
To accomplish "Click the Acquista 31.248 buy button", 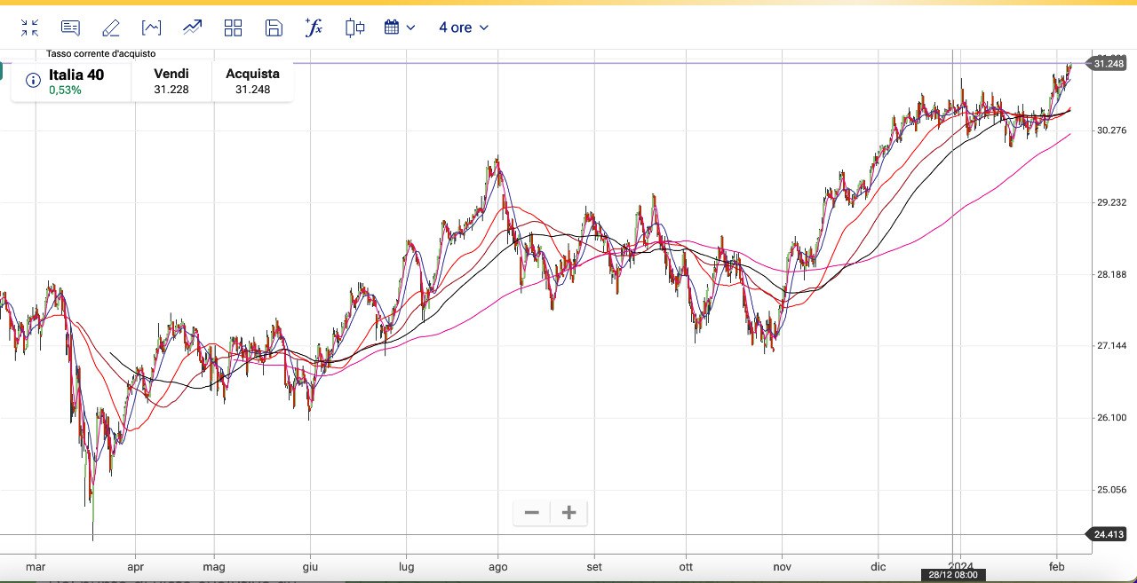I will tap(252, 81).
